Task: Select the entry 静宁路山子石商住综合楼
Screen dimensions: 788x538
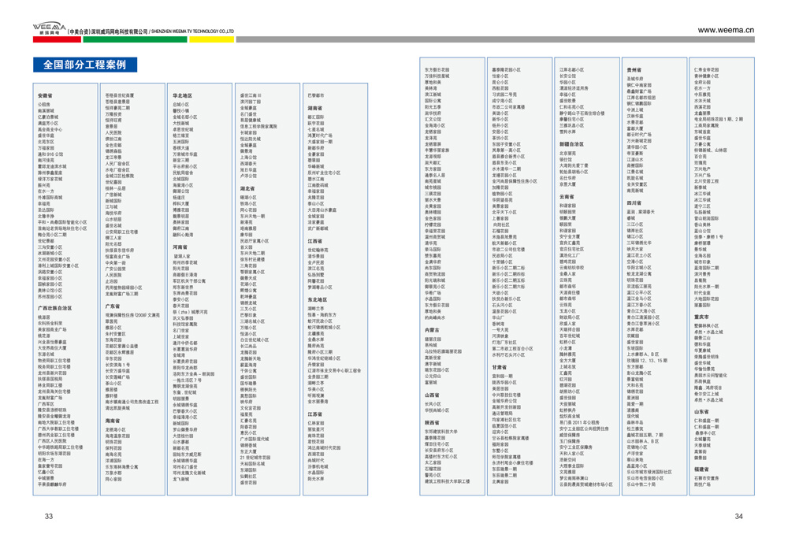Action: point(582,113)
